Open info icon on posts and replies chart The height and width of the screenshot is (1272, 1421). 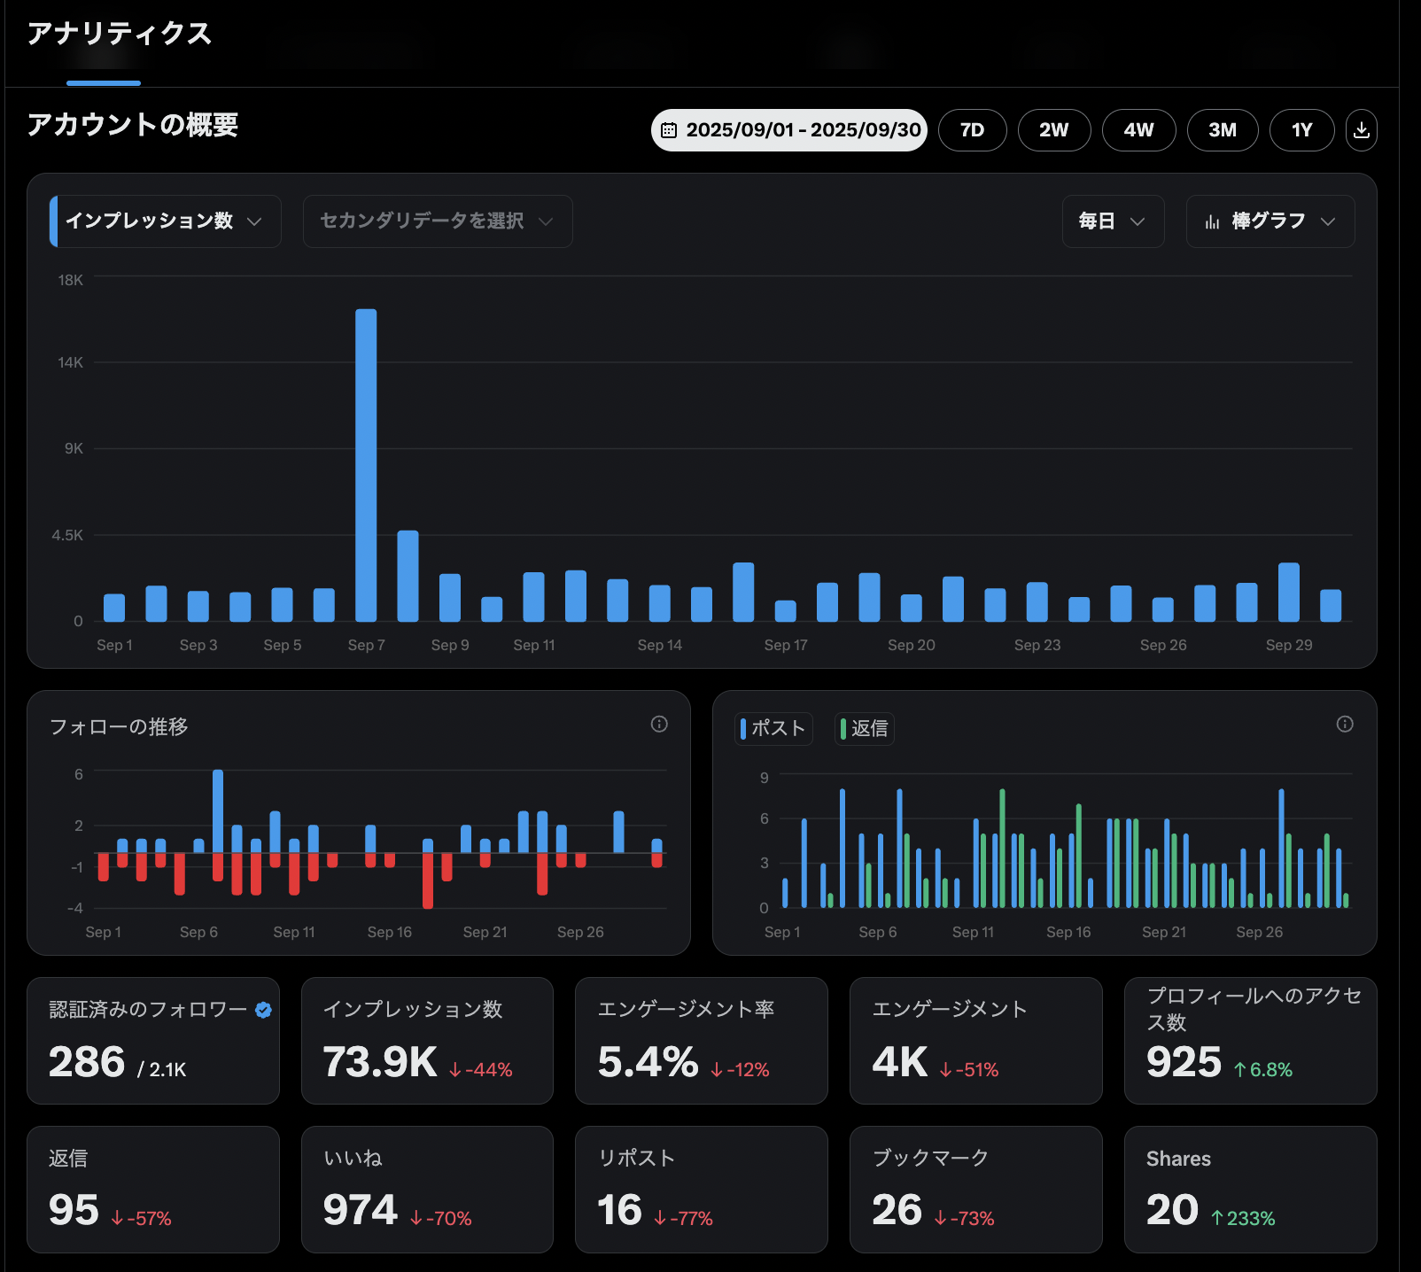(x=1344, y=724)
